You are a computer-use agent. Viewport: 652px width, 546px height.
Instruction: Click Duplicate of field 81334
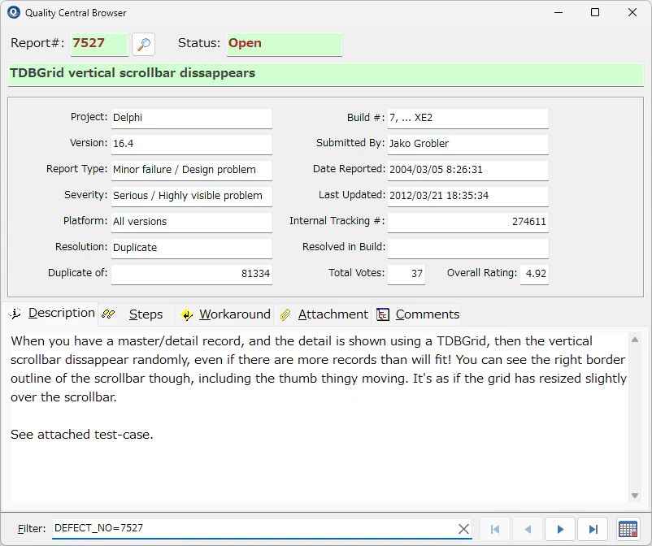[x=192, y=274]
